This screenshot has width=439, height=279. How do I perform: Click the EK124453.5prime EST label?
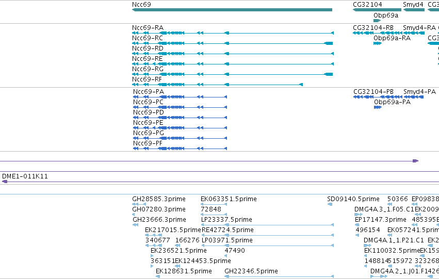pos(203,261)
